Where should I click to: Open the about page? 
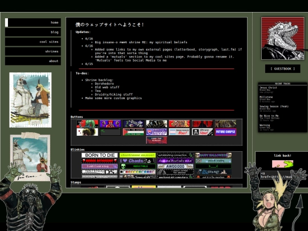tap(33, 61)
